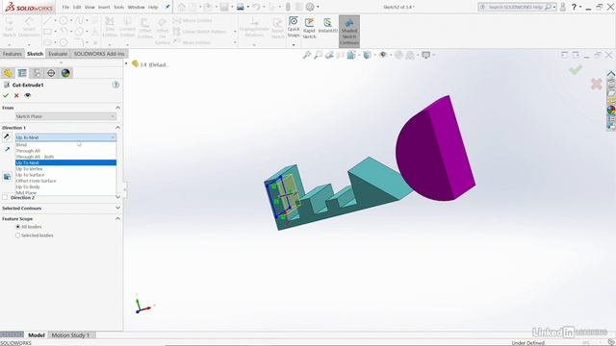Collapse the Feature Scope section chevron
The image size is (616, 346).
point(117,218)
